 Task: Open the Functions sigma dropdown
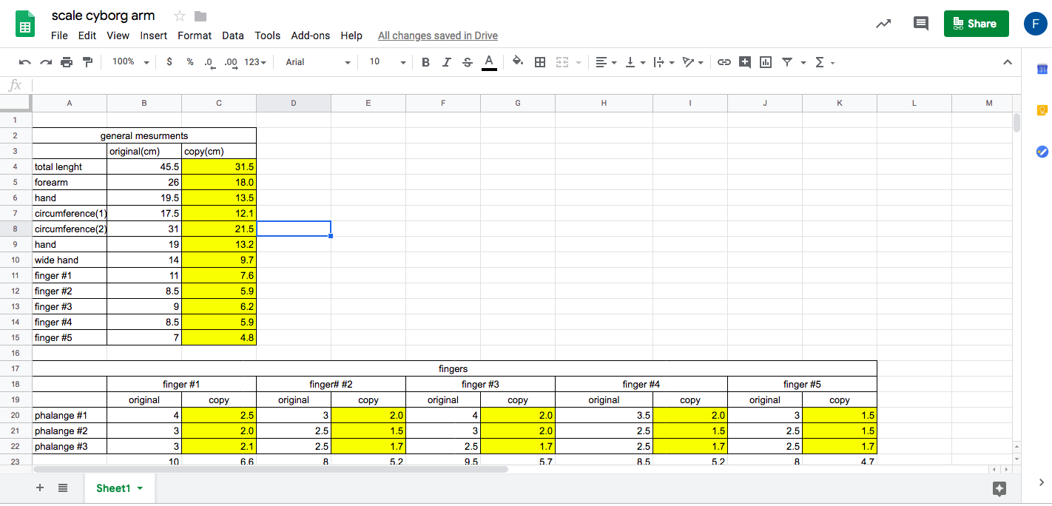point(824,62)
